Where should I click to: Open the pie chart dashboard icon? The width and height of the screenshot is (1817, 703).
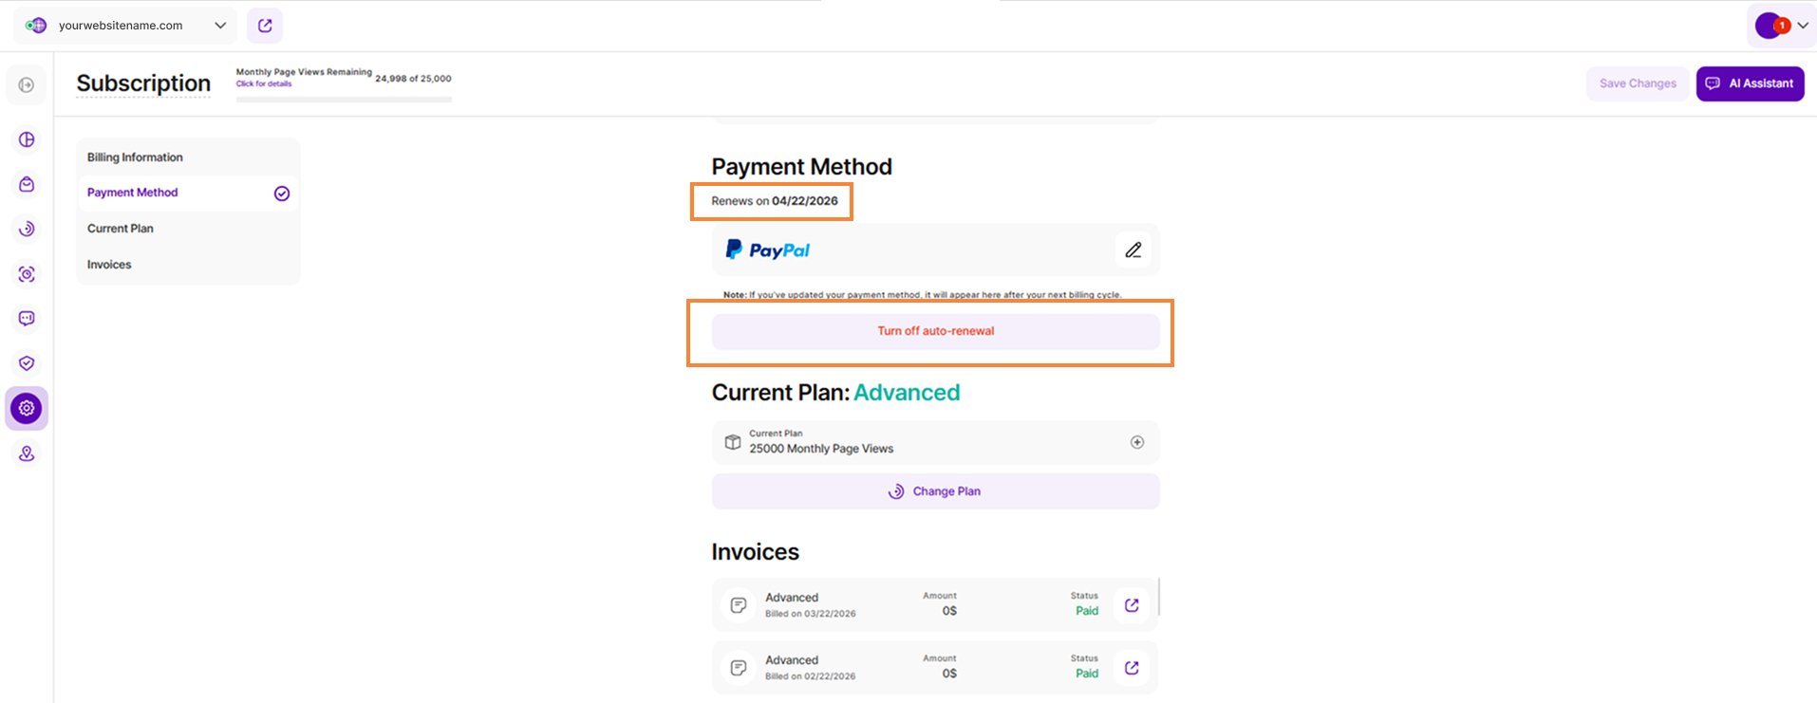(27, 139)
